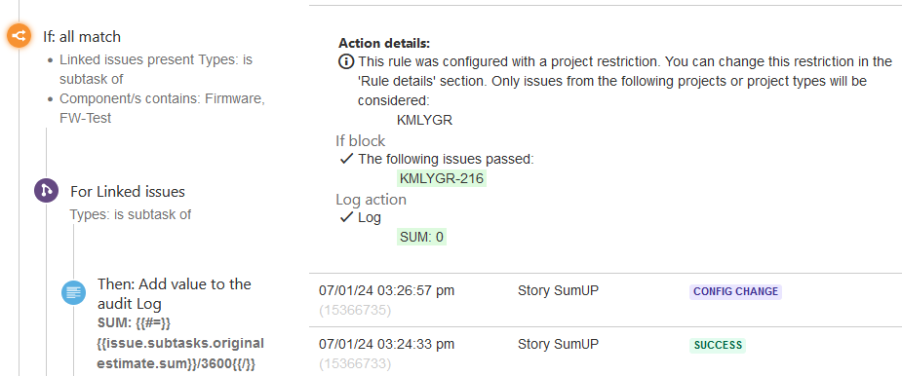
Task: Select the KMLYGR project name text
Action: coord(424,121)
